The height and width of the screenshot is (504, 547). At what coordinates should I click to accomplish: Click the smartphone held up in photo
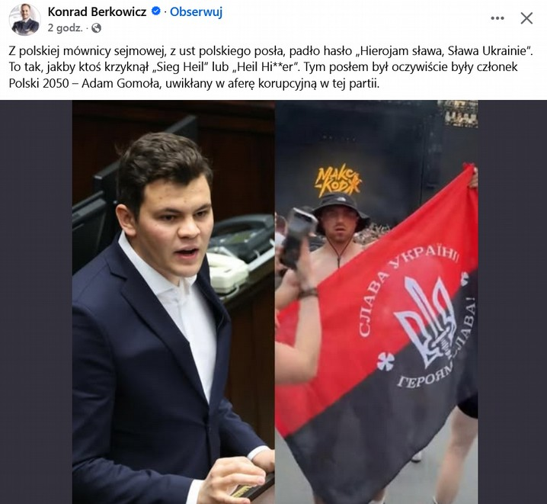click(x=297, y=237)
